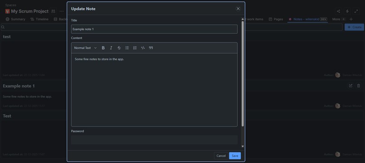Focus the Password input field
The image size is (365, 163).
(154, 140)
